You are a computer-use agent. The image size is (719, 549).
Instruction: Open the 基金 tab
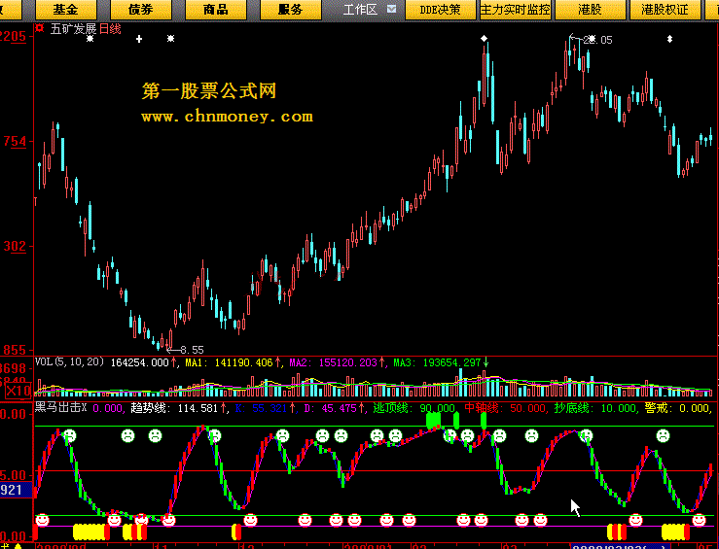point(65,10)
